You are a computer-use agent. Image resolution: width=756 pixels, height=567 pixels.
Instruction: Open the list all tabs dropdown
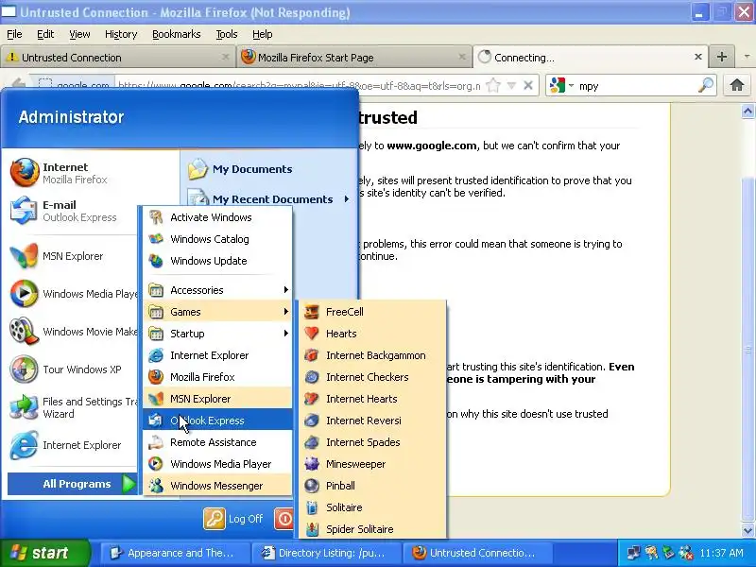click(747, 57)
